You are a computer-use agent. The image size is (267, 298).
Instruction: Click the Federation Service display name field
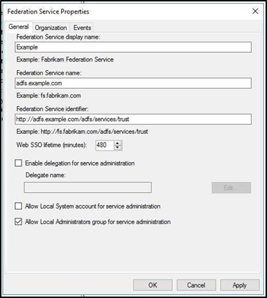pyautogui.click(x=133, y=47)
